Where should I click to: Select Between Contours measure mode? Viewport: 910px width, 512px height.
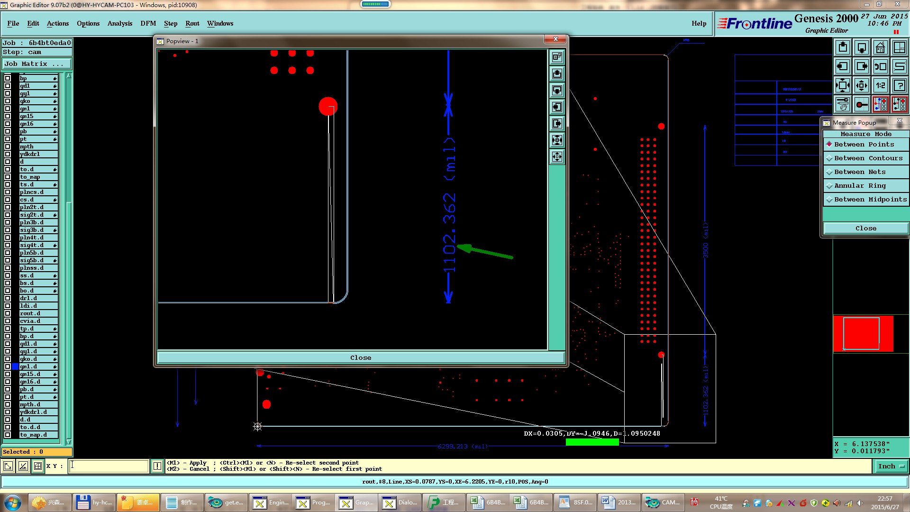tap(866, 158)
